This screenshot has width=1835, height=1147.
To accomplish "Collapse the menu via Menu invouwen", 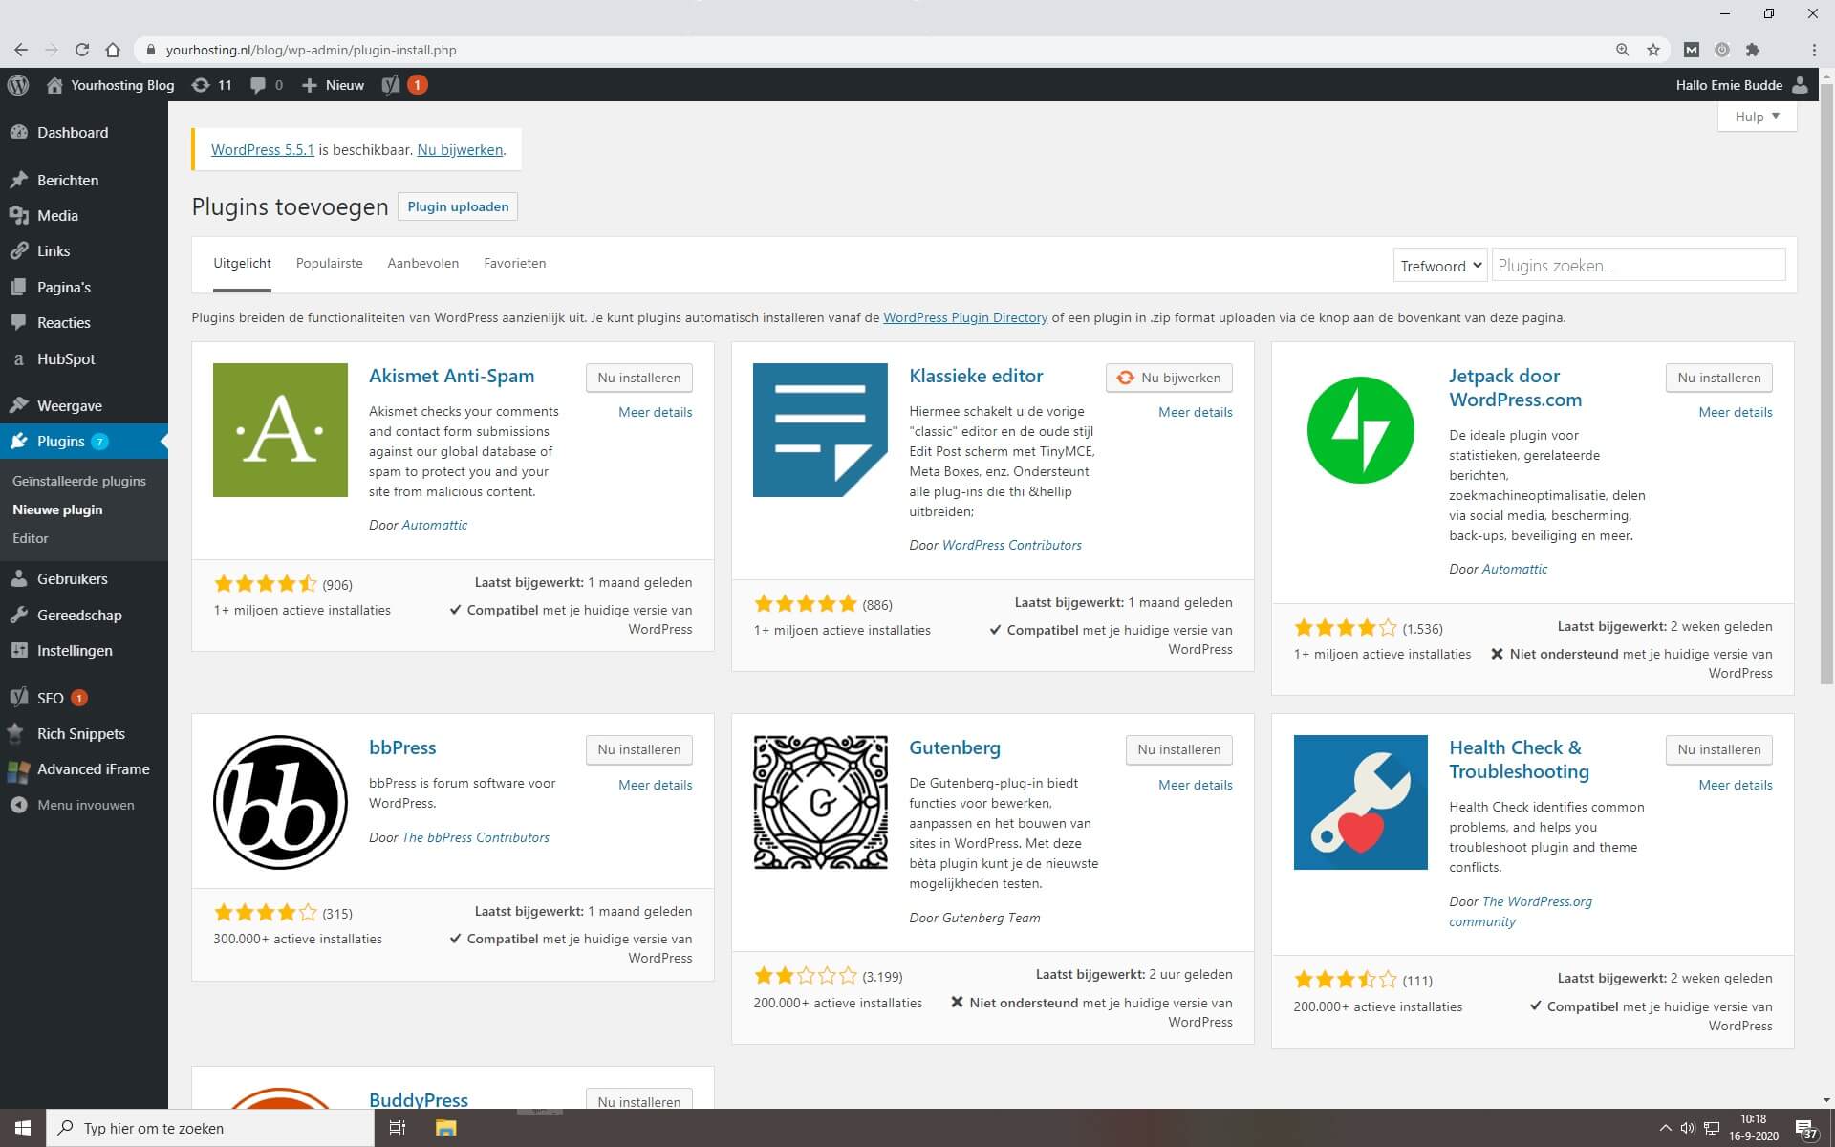I will coord(84,805).
